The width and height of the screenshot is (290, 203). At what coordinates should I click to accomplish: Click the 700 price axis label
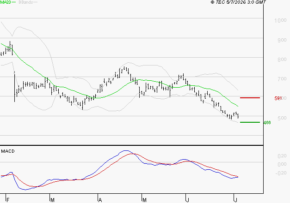click(282, 79)
